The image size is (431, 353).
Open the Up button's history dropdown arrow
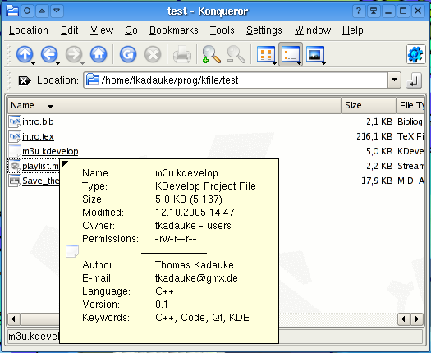[34, 63]
